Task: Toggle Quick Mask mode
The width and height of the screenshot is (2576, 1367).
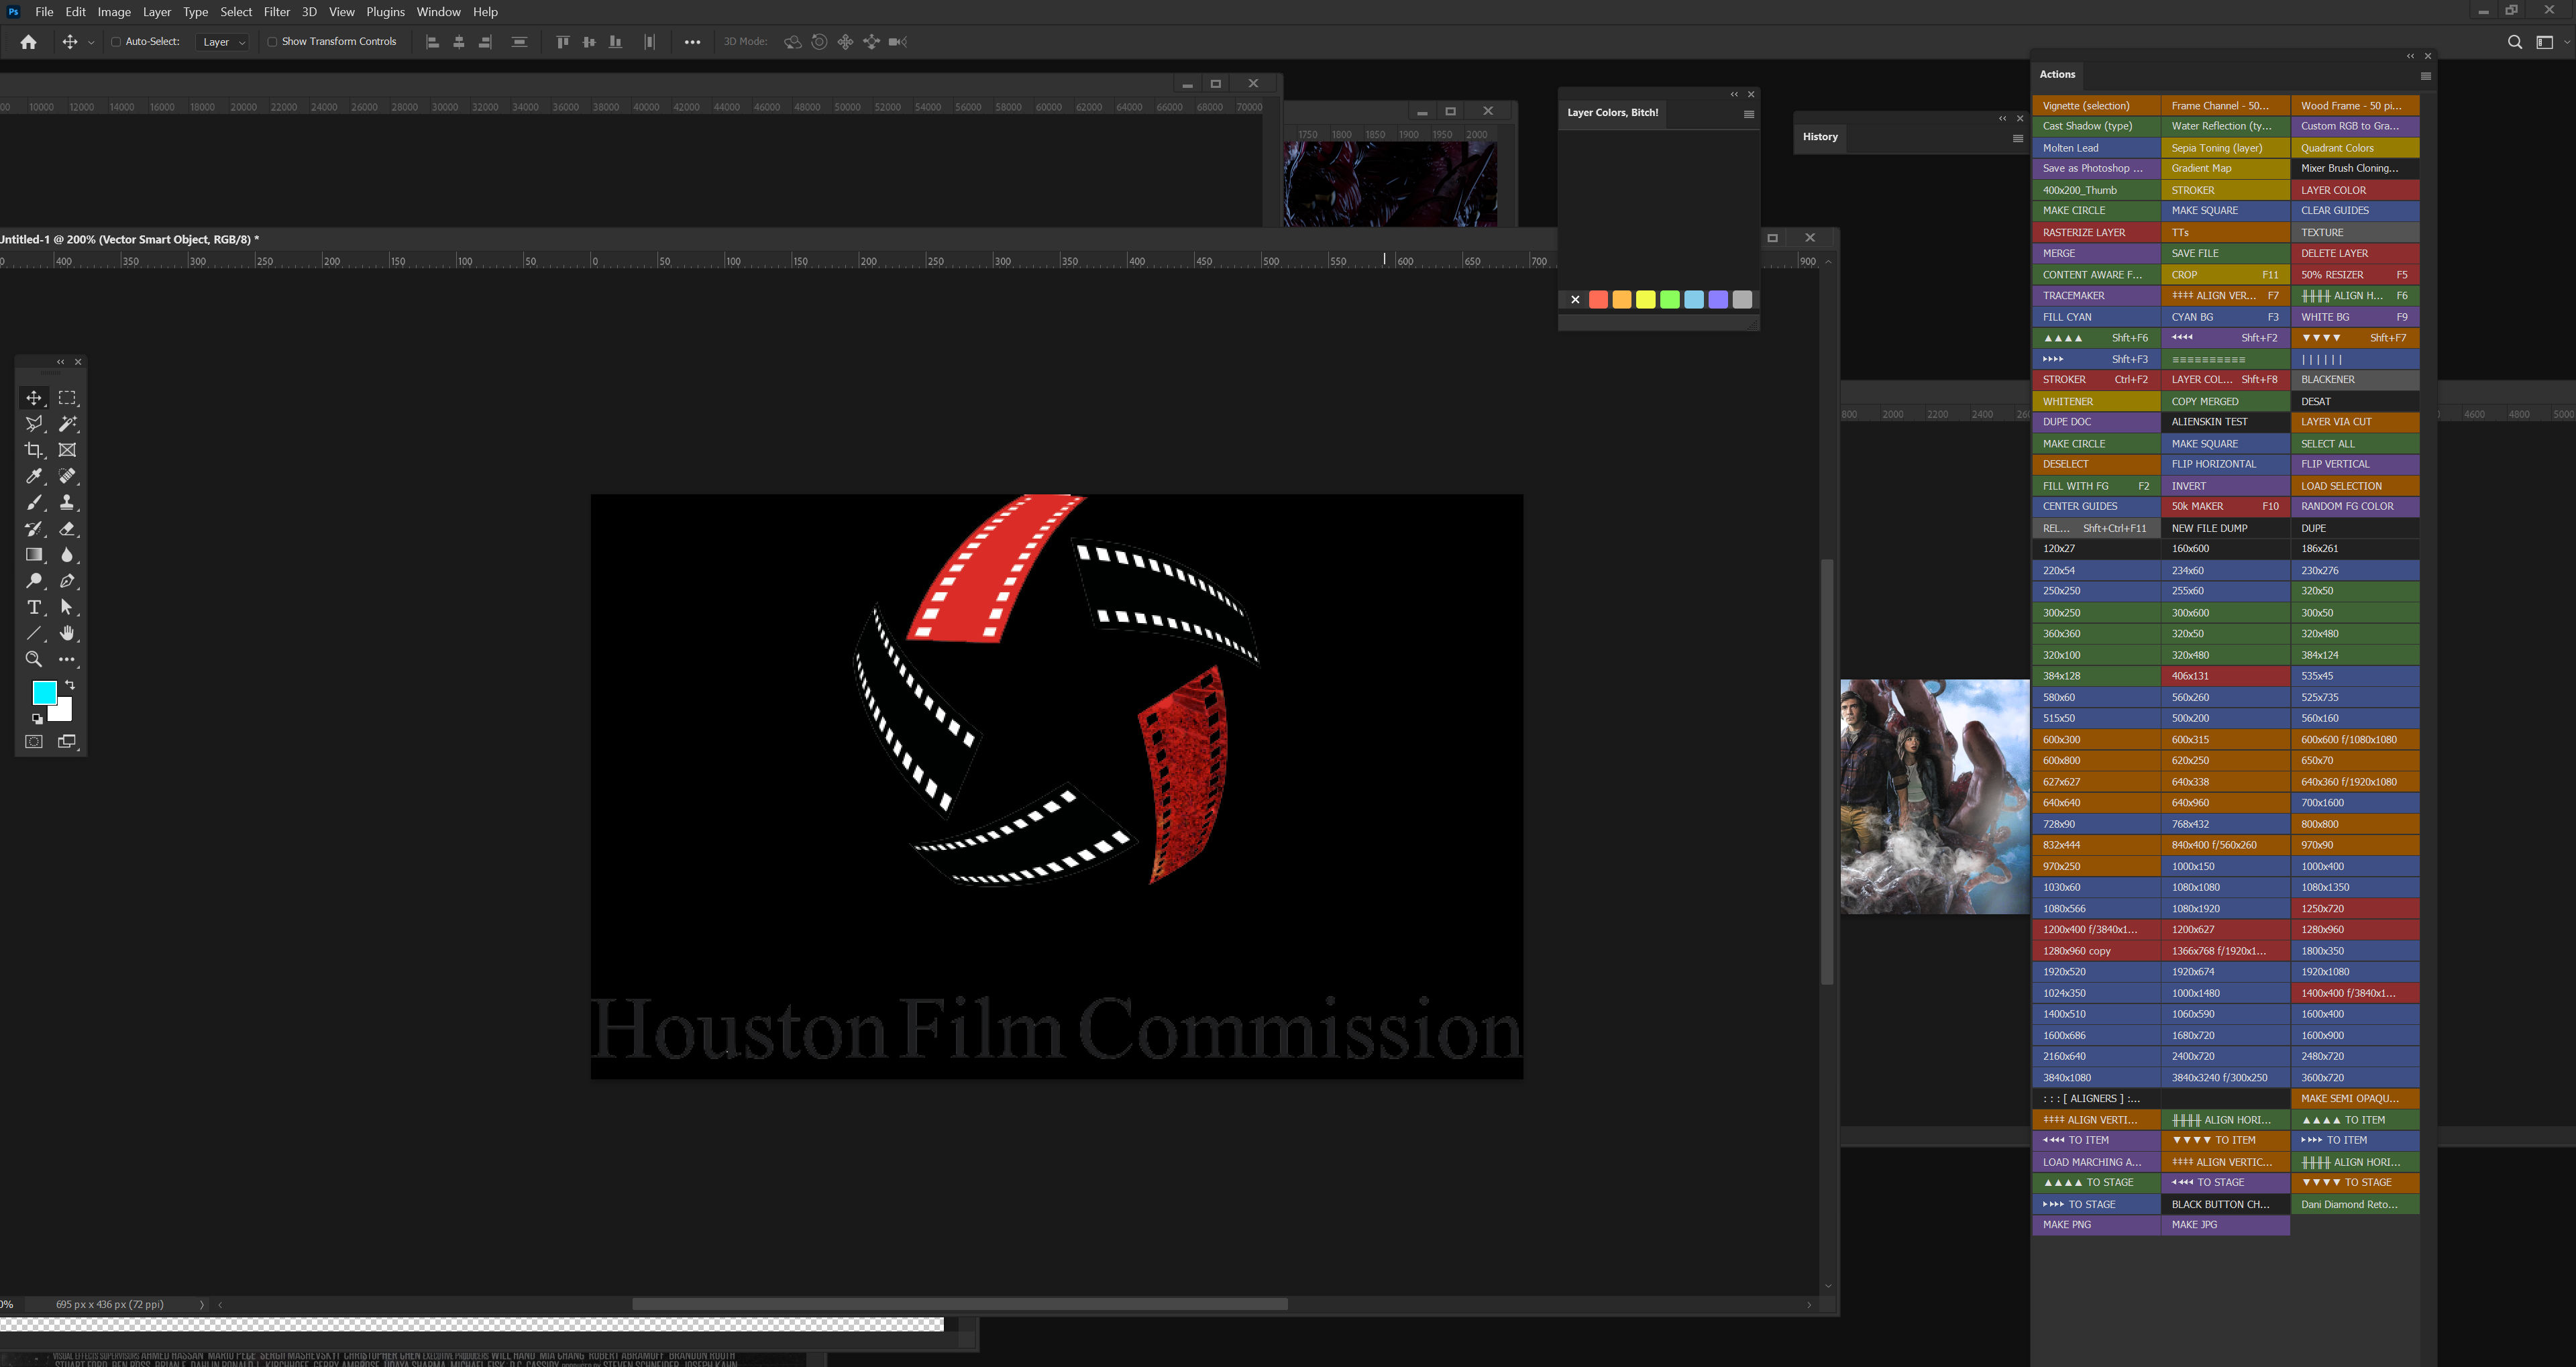Action: [34, 742]
